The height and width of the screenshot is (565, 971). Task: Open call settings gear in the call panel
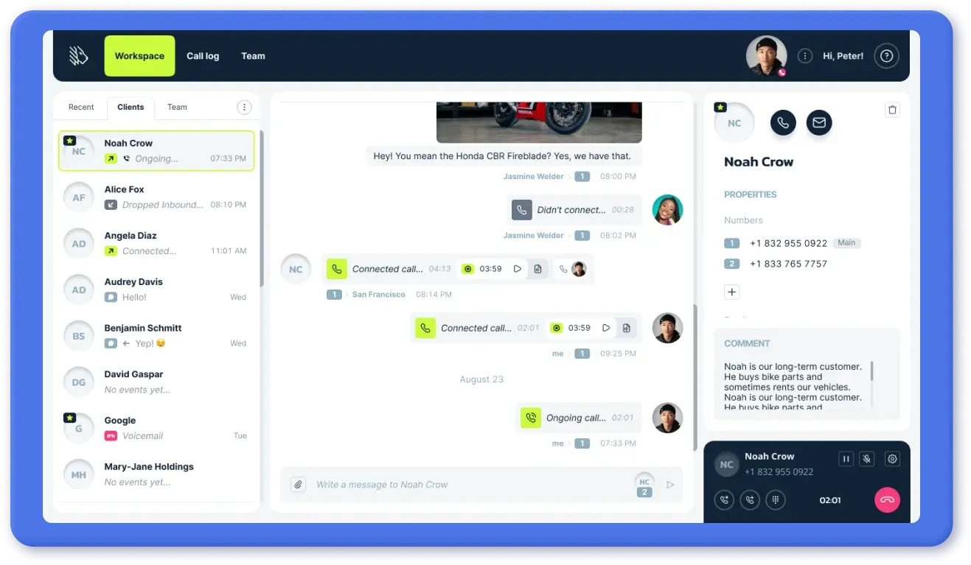[892, 459]
